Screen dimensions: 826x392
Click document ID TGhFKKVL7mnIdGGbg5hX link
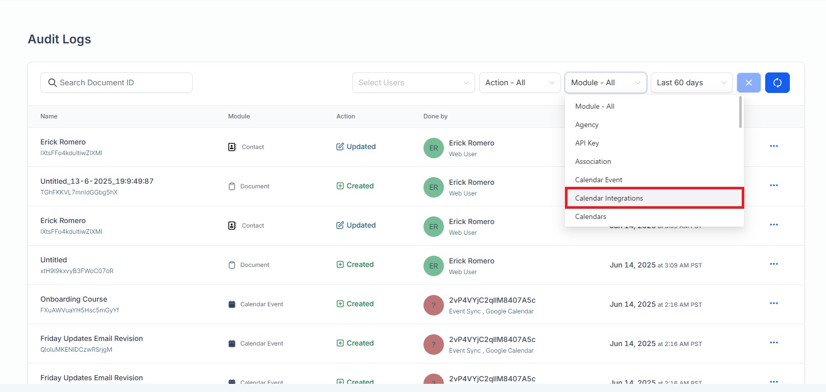pyautogui.click(x=79, y=192)
